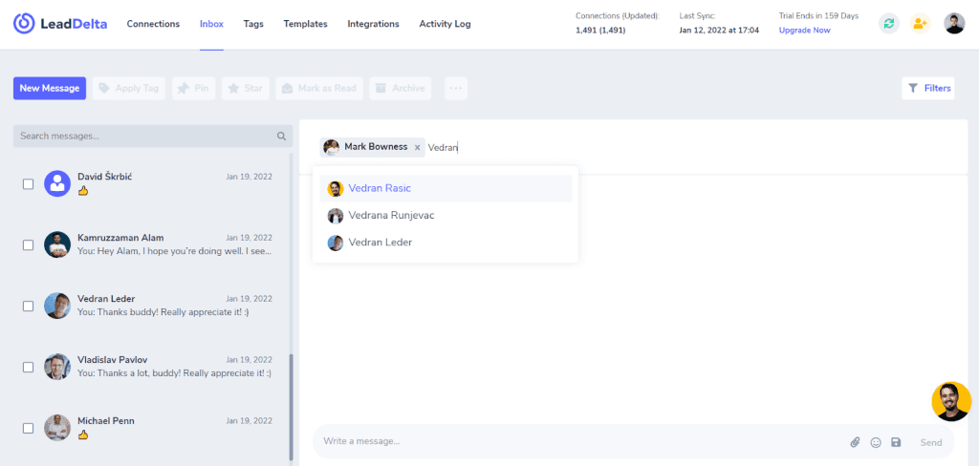Open the Templates tab
Screen dimensions: 979x466
[305, 24]
